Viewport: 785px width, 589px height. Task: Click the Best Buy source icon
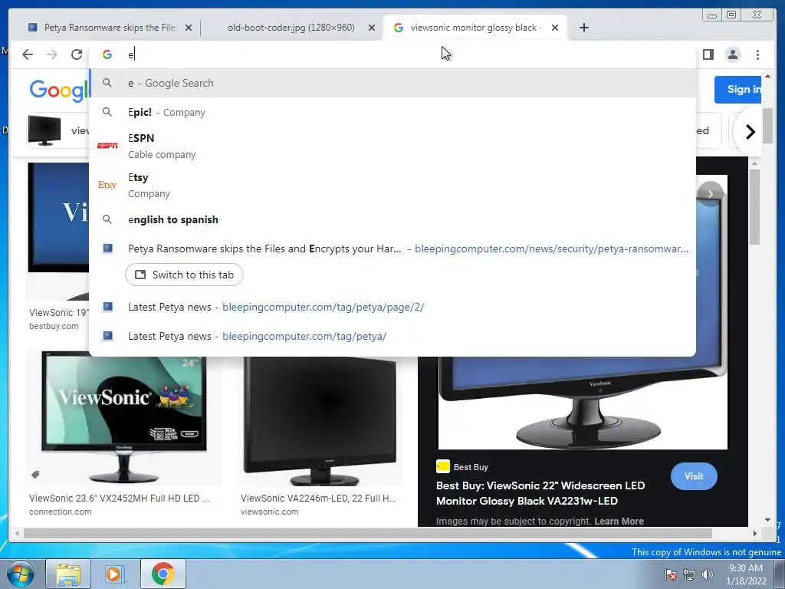pyautogui.click(x=442, y=467)
